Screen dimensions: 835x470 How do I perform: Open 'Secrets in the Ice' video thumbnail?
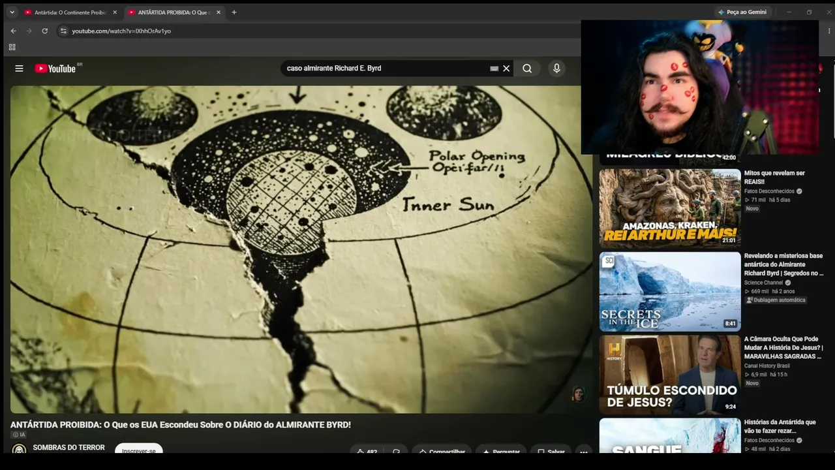coord(670,292)
